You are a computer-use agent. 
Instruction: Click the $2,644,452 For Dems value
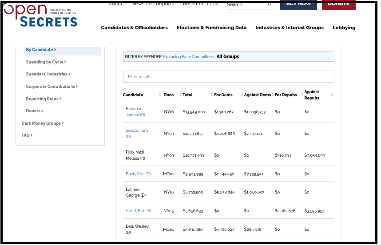click(224, 174)
